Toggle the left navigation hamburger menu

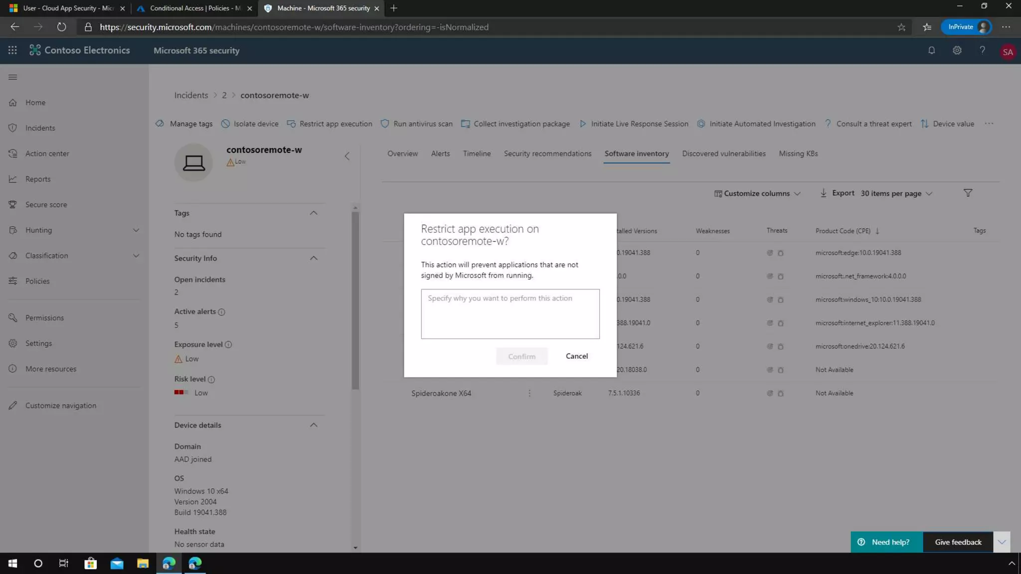[x=13, y=77]
